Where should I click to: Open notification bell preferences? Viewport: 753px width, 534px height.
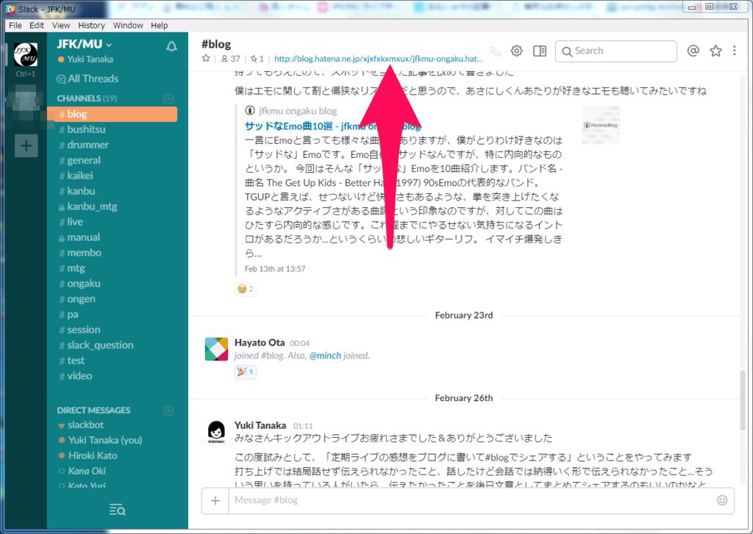(171, 46)
